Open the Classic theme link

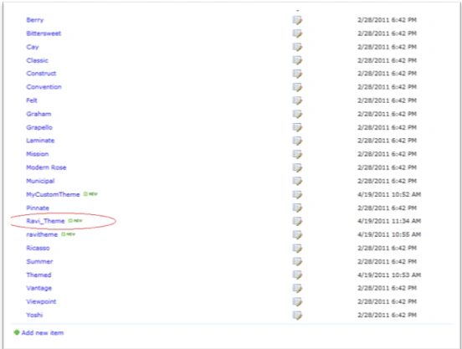[x=37, y=60]
